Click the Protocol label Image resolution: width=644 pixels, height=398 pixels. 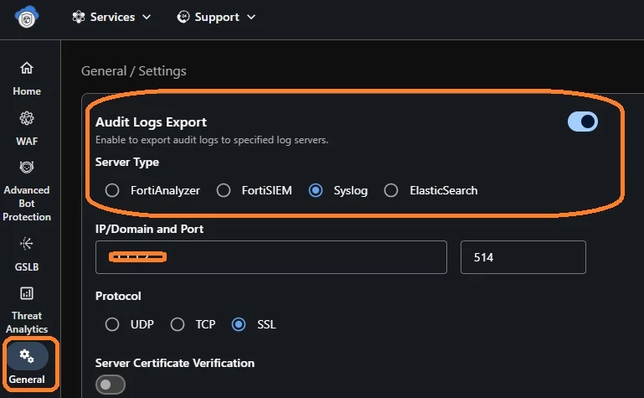pos(118,296)
